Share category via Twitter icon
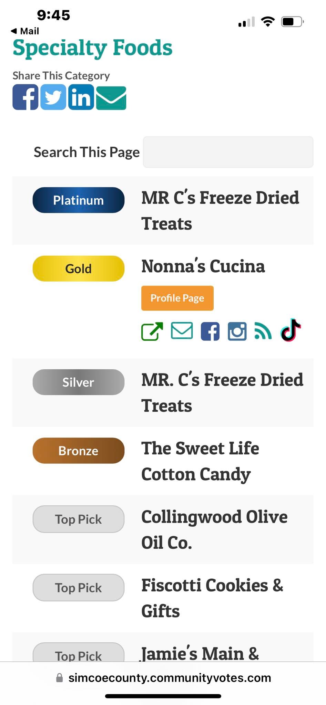Image resolution: width=326 pixels, height=705 pixels. point(53,97)
